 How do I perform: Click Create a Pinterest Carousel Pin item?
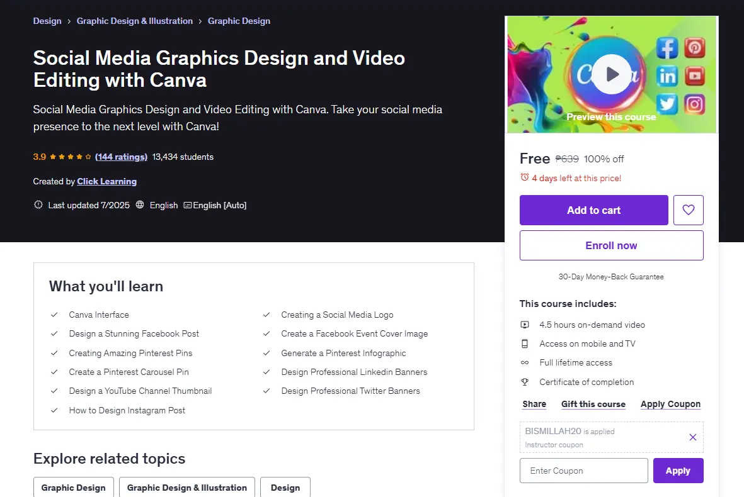129,372
